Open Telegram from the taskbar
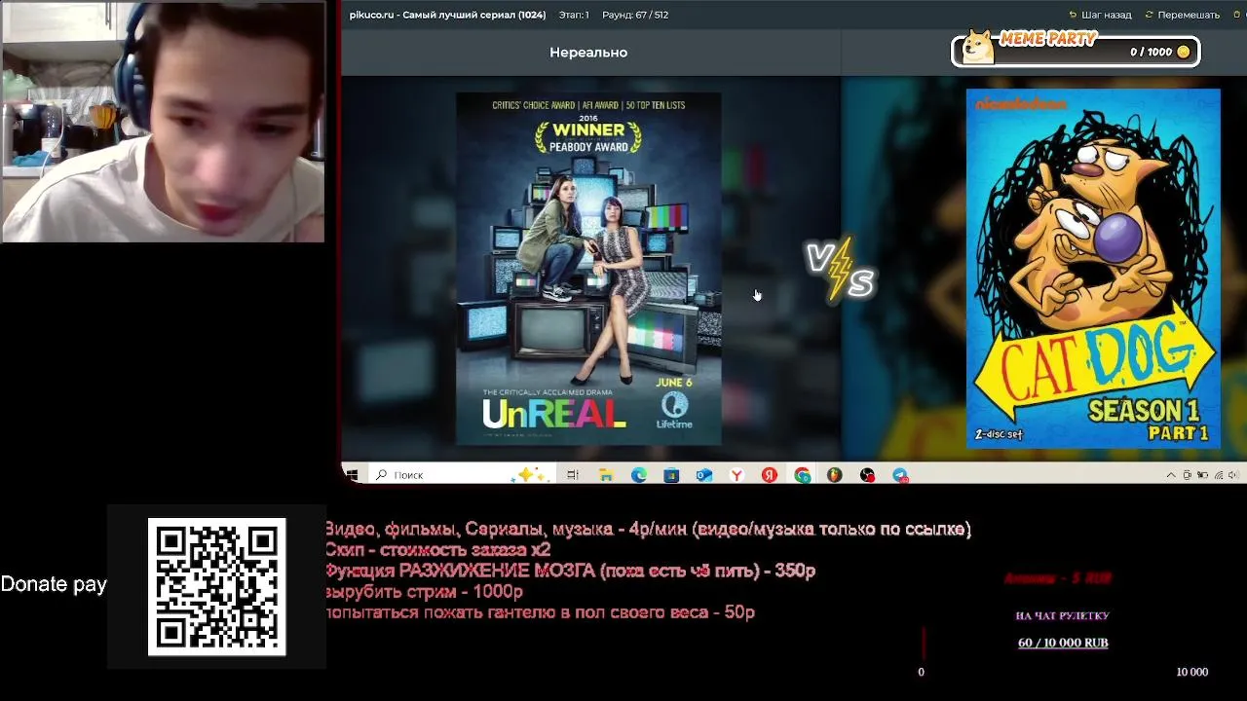This screenshot has height=701, width=1247. point(900,475)
